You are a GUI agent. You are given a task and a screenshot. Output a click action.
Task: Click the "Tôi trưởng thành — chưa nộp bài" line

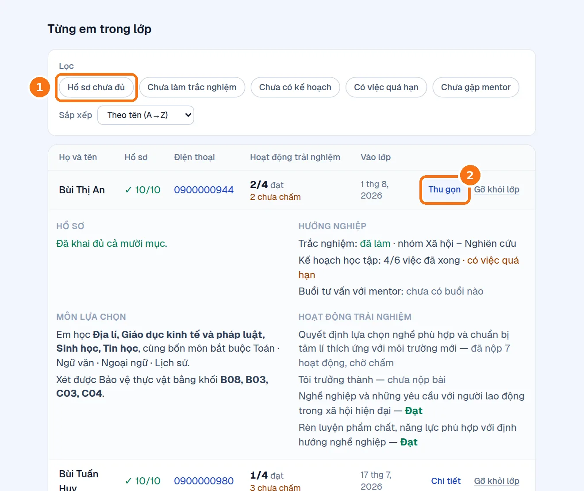coord(372,380)
